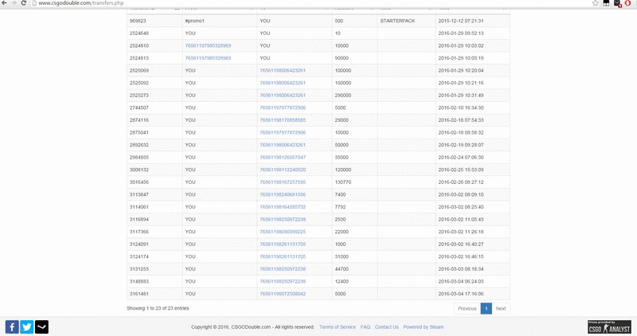
Task: Open recipient link in transfer 2525069
Action: (x=283, y=70)
